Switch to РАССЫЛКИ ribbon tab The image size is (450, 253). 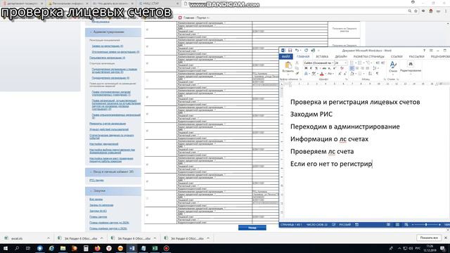(x=416, y=56)
